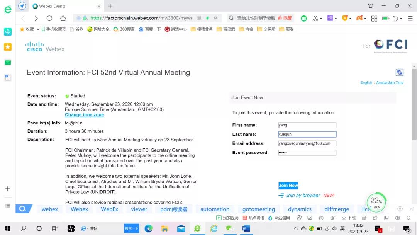417x235 pixels.
Task: Open File Explorer from the taskbar
Action: click(164, 228)
